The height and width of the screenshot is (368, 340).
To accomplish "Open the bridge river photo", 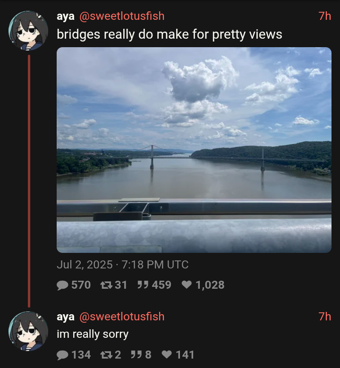I will pos(194,150).
